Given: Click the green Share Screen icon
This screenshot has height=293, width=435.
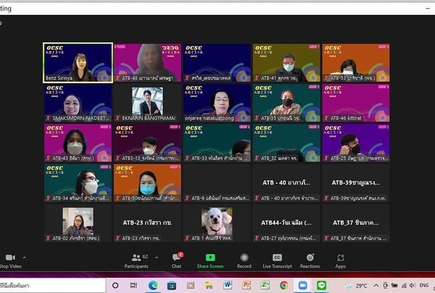Looking at the screenshot, I should point(210,260).
